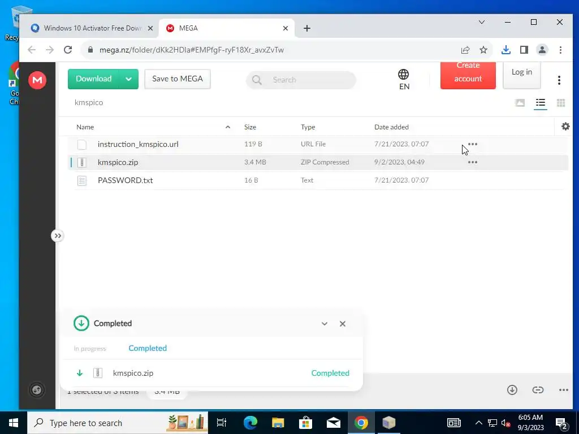This screenshot has height=434, width=579.
Task: Open options menu for instruction_kmspico.url
Action: (473, 144)
